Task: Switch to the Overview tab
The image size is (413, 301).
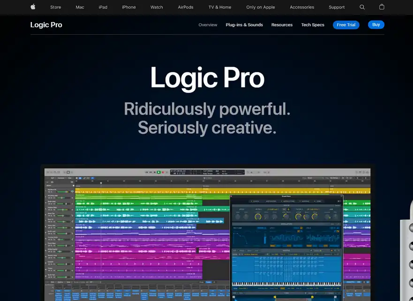Action: pyautogui.click(x=208, y=25)
